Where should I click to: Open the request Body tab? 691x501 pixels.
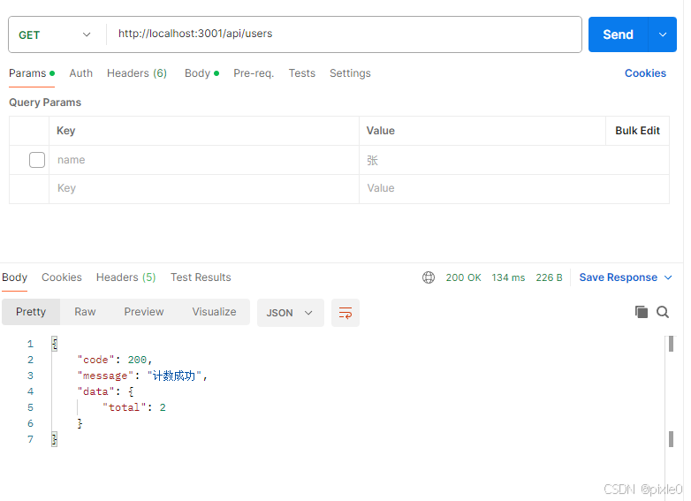(x=201, y=73)
